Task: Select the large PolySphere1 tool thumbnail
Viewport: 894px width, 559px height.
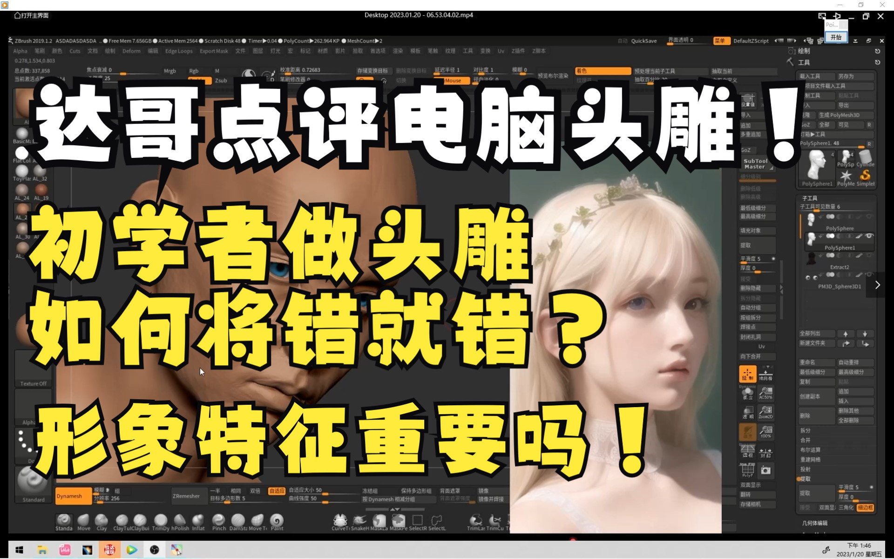Action: (817, 168)
